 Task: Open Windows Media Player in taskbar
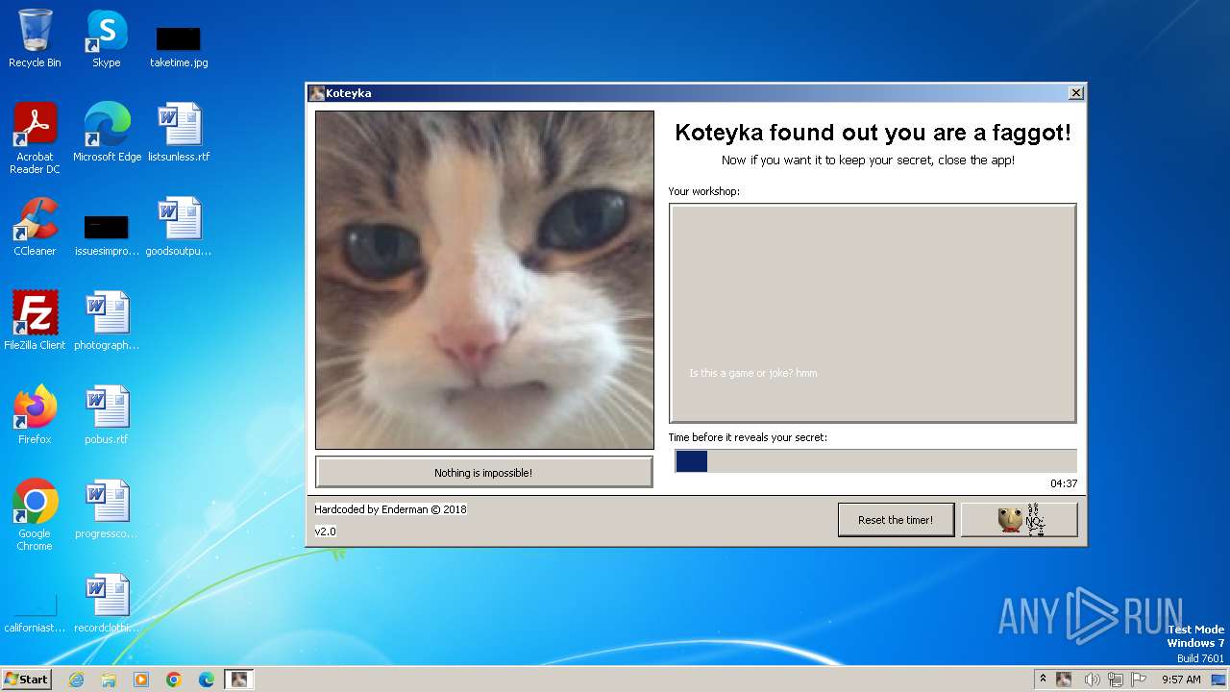(x=141, y=680)
